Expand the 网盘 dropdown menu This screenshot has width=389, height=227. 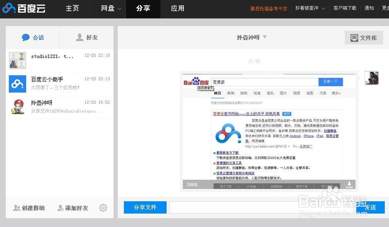coord(109,8)
